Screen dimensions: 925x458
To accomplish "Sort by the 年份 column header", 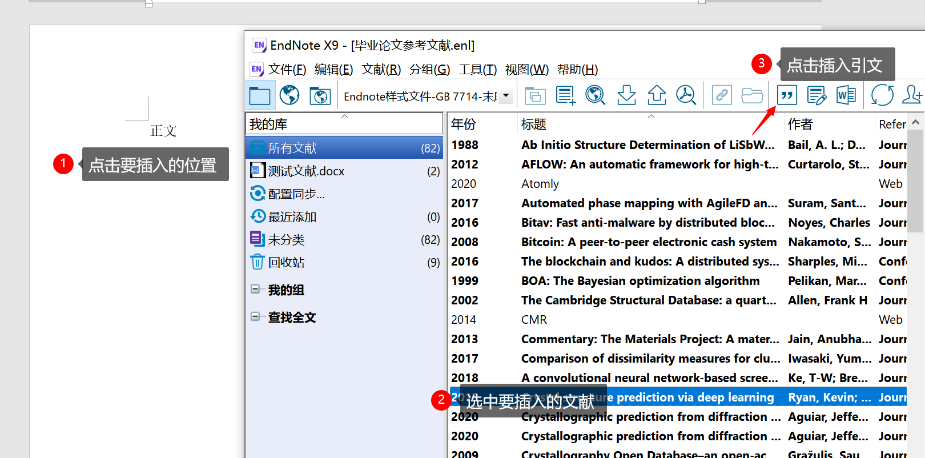I will point(482,124).
